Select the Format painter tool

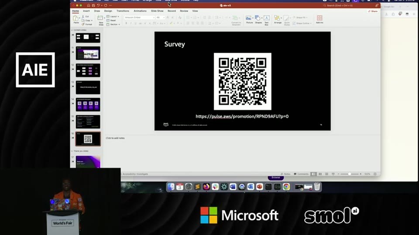click(x=87, y=24)
